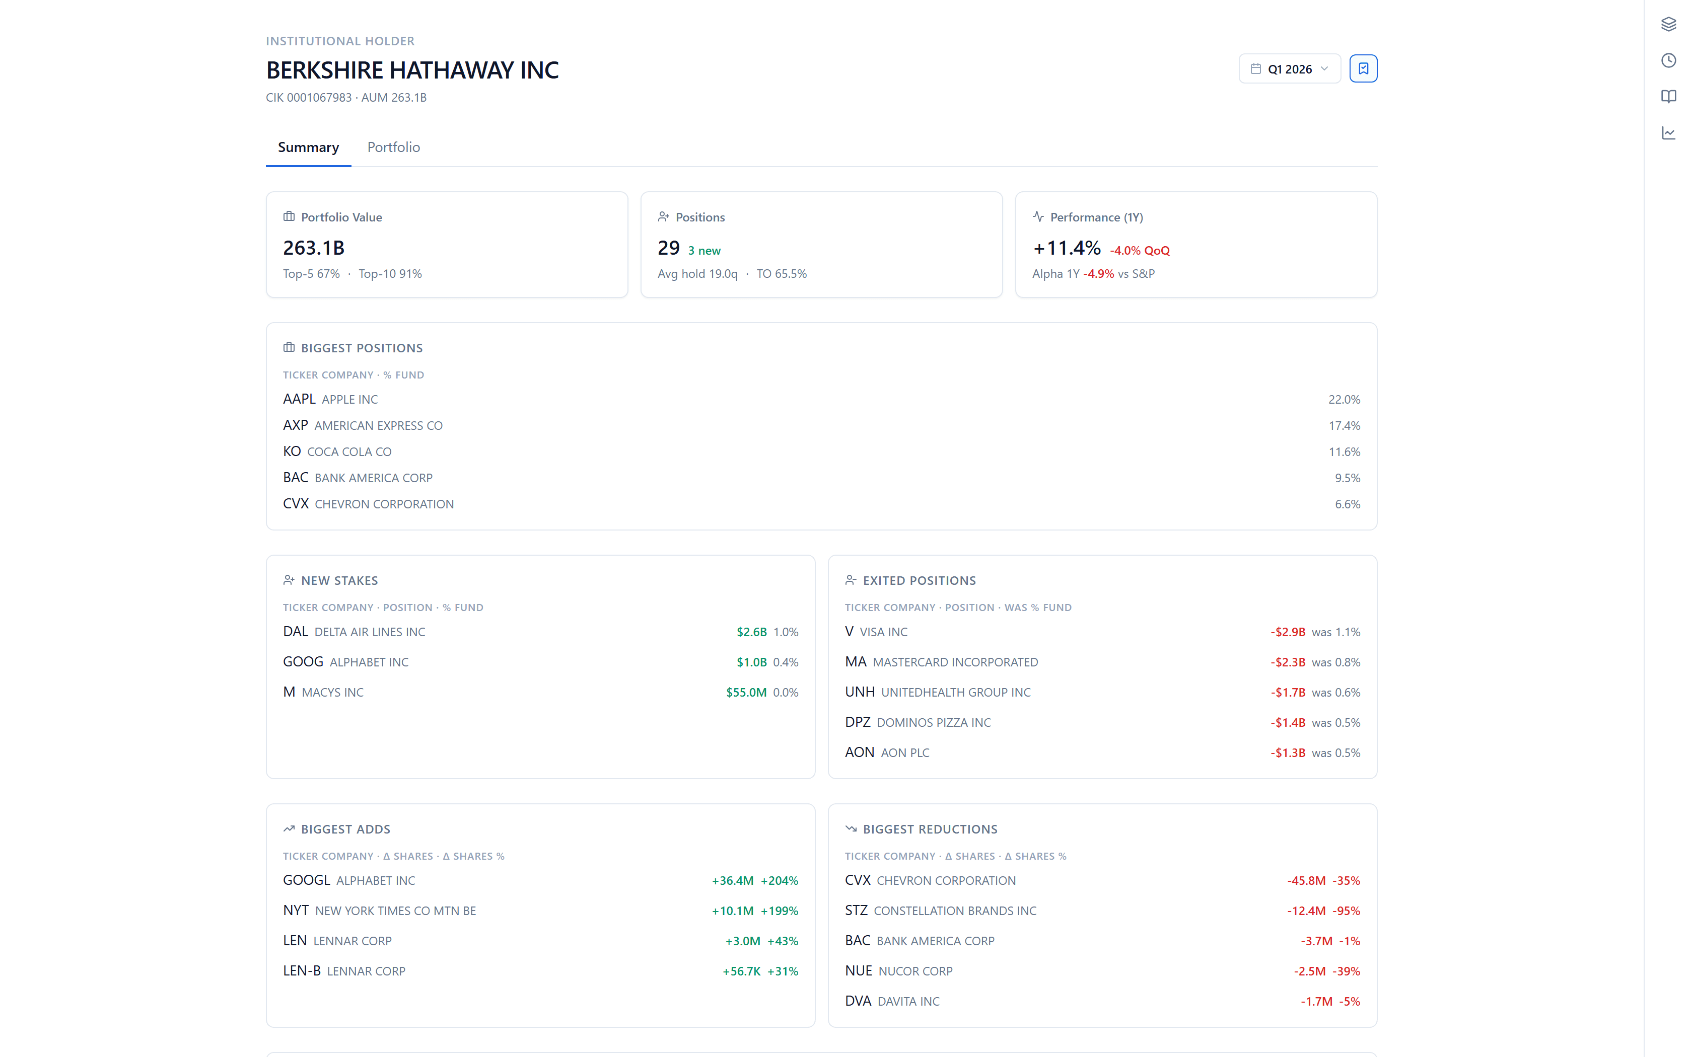1692x1057 pixels.
Task: Click the CIK 0001067983 identifier text
Action: pyautogui.click(x=309, y=98)
